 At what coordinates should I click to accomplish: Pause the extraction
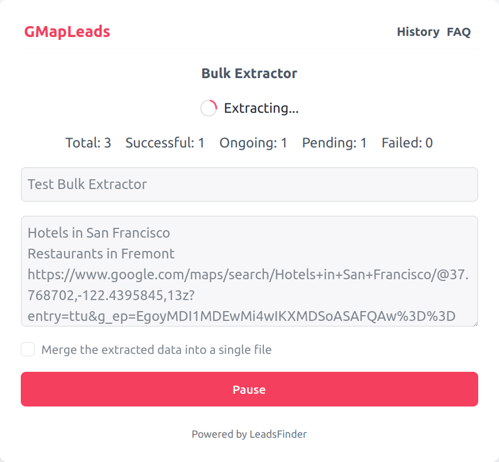pyautogui.click(x=249, y=389)
